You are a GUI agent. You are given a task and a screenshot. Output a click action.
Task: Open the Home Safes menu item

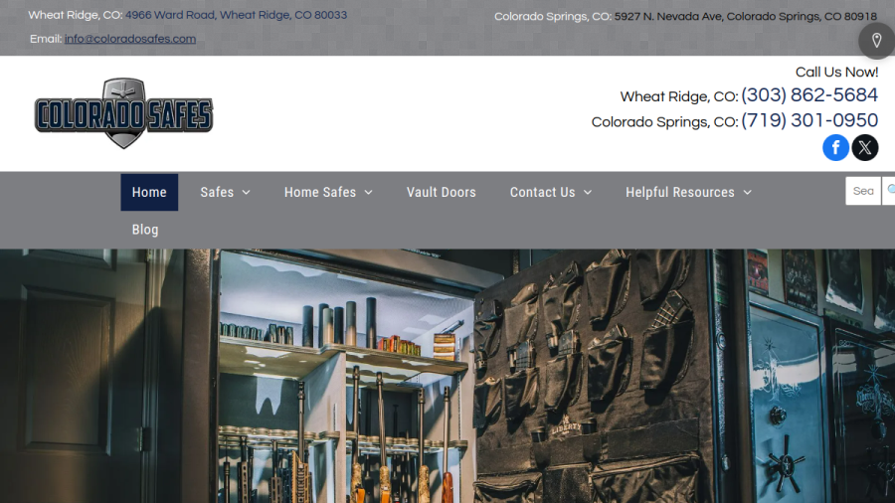pyautogui.click(x=320, y=192)
